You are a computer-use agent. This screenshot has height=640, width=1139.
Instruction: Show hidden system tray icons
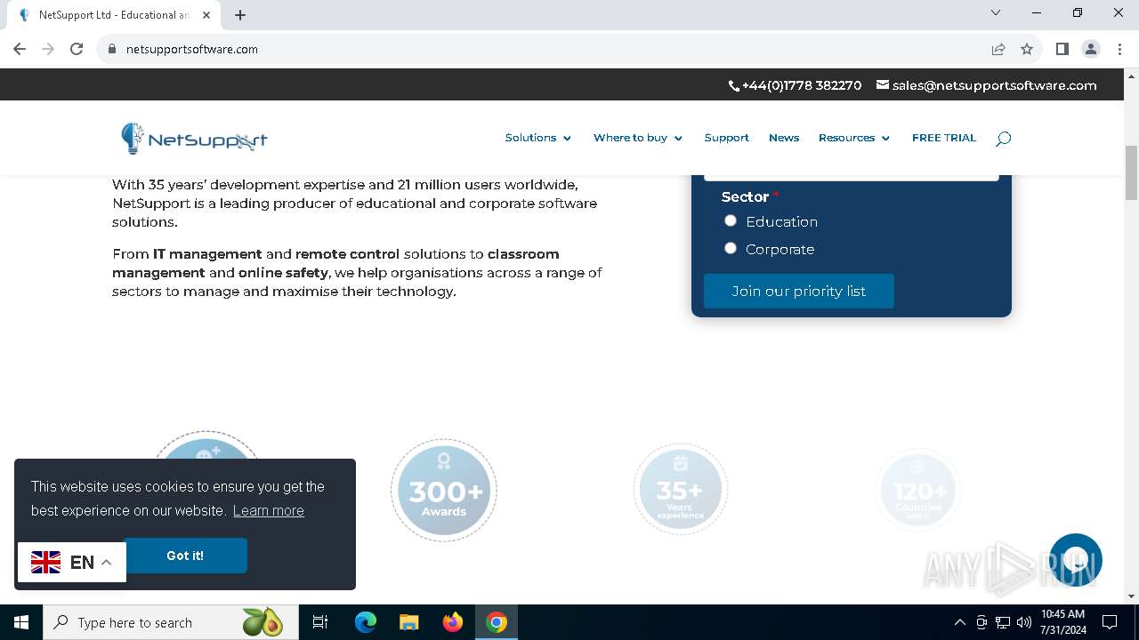pos(959,622)
